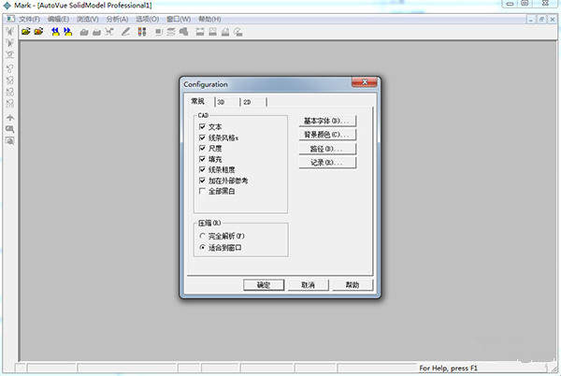
Task: Go to next page with blue right arrows
Action: (x=67, y=32)
